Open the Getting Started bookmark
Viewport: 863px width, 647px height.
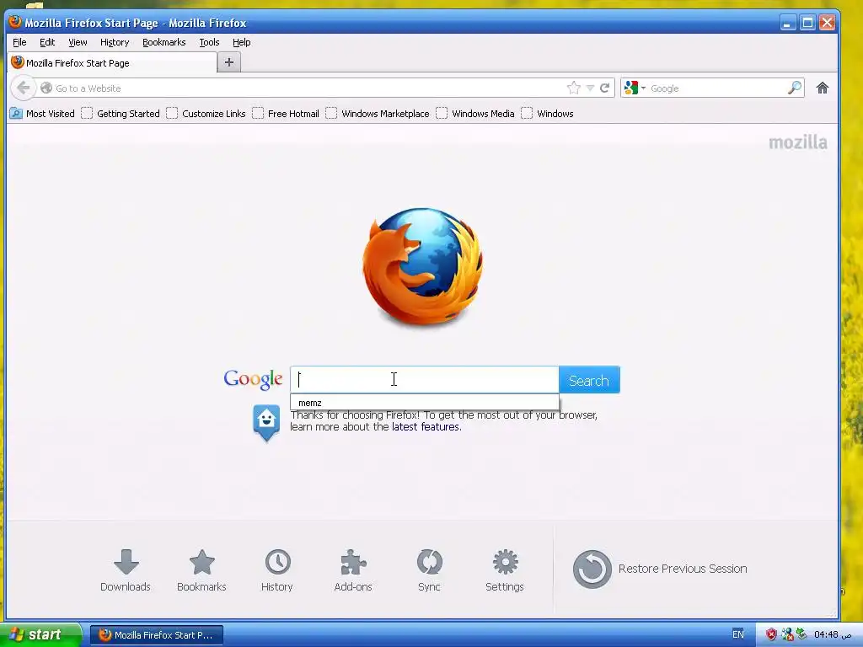121,114
